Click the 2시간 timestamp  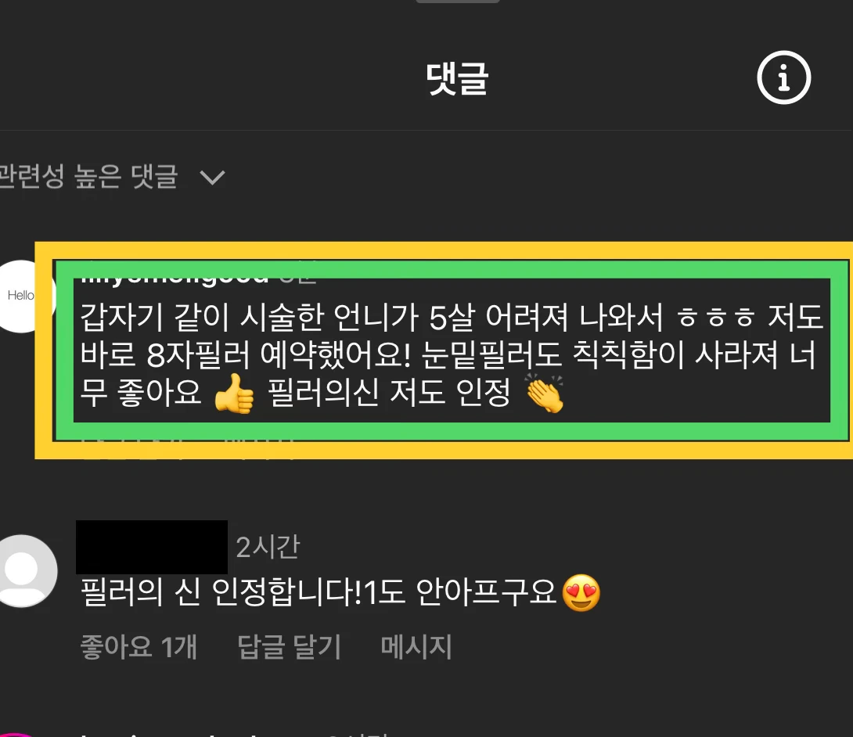pos(268,547)
